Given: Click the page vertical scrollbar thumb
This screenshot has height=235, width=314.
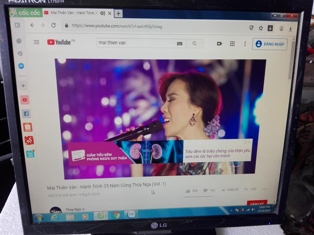Looking at the screenshot, I should pyautogui.click(x=292, y=60).
